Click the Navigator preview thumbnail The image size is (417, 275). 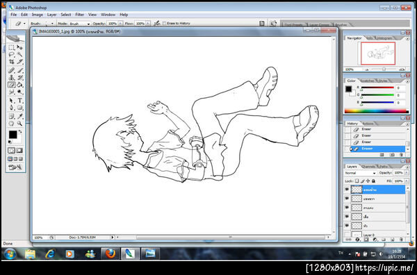click(x=378, y=53)
